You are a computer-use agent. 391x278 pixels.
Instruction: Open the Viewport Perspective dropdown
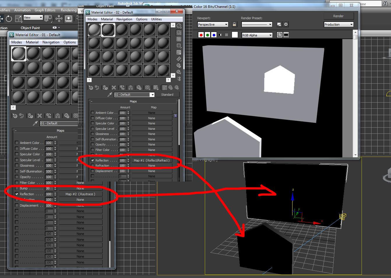(213, 24)
